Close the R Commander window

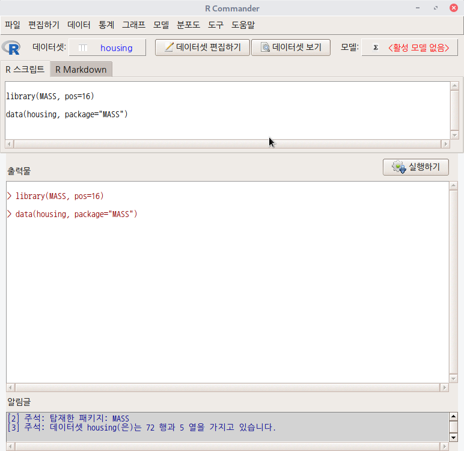(454, 8)
